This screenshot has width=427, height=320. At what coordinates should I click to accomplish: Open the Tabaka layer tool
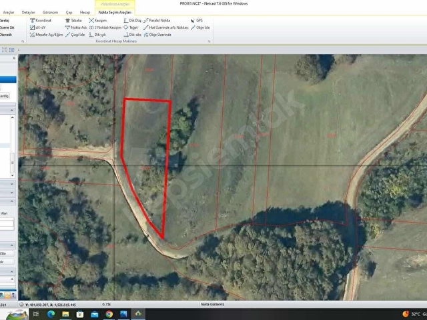click(73, 21)
